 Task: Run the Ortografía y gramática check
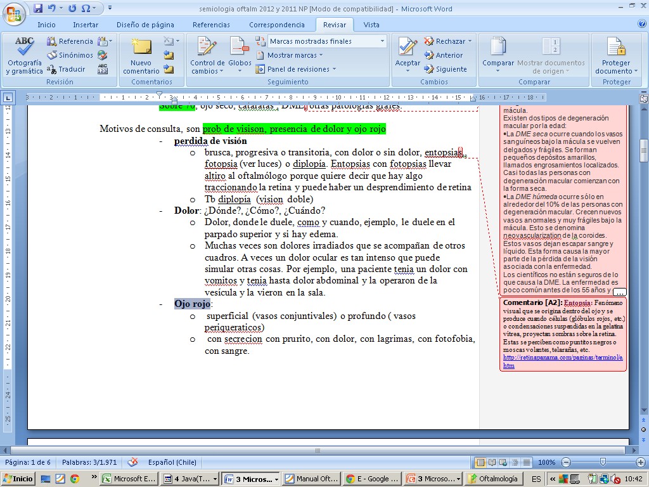tap(24, 55)
